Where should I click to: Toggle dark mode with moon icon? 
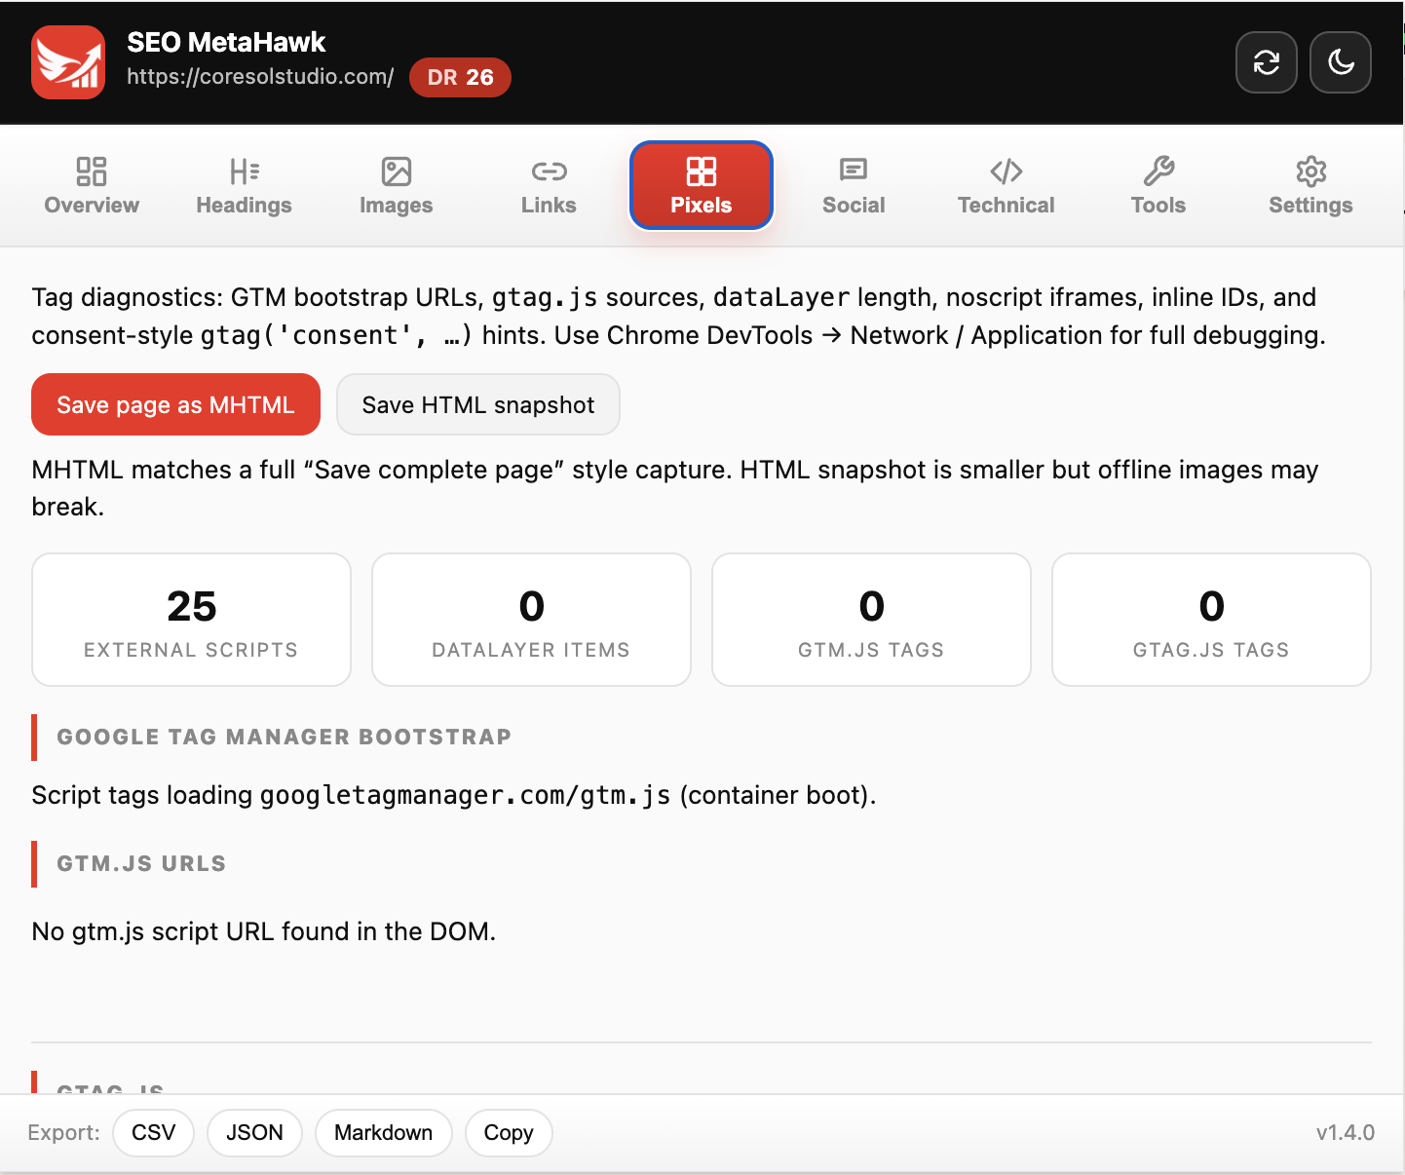click(x=1341, y=62)
